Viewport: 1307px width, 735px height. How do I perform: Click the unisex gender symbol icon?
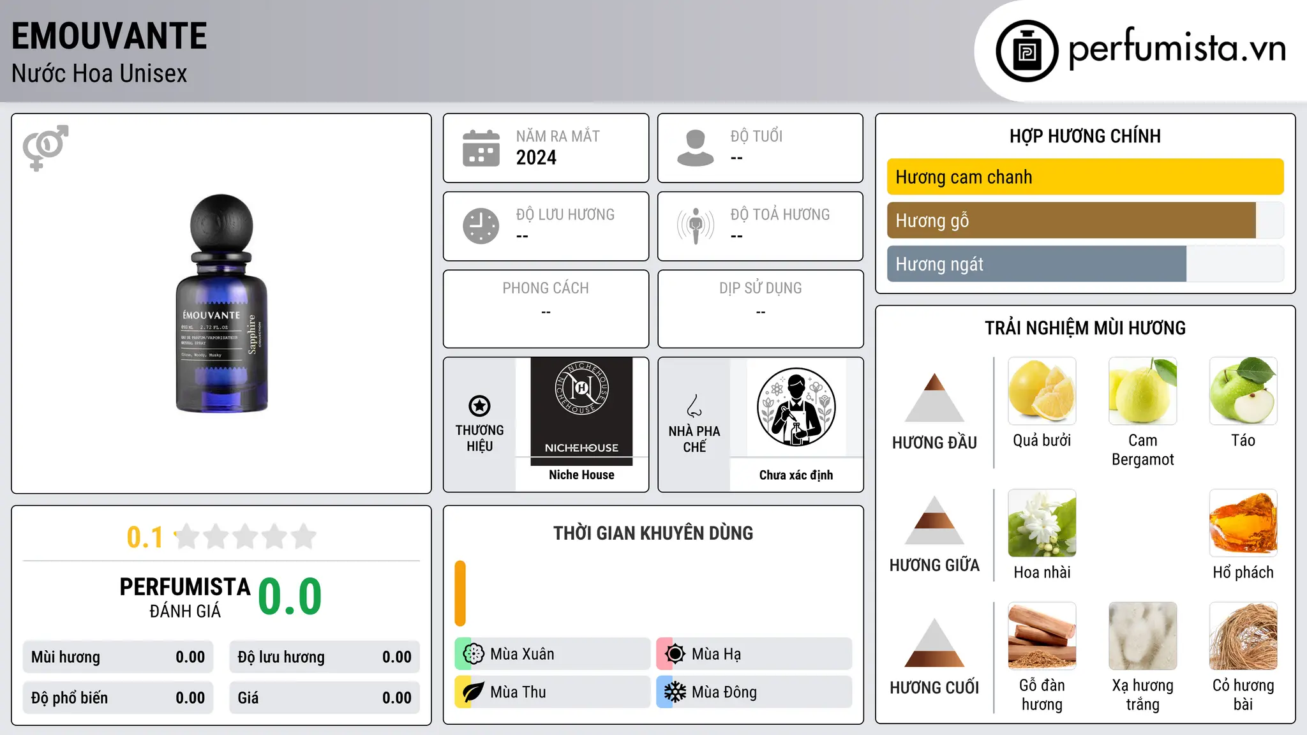pos(45,147)
